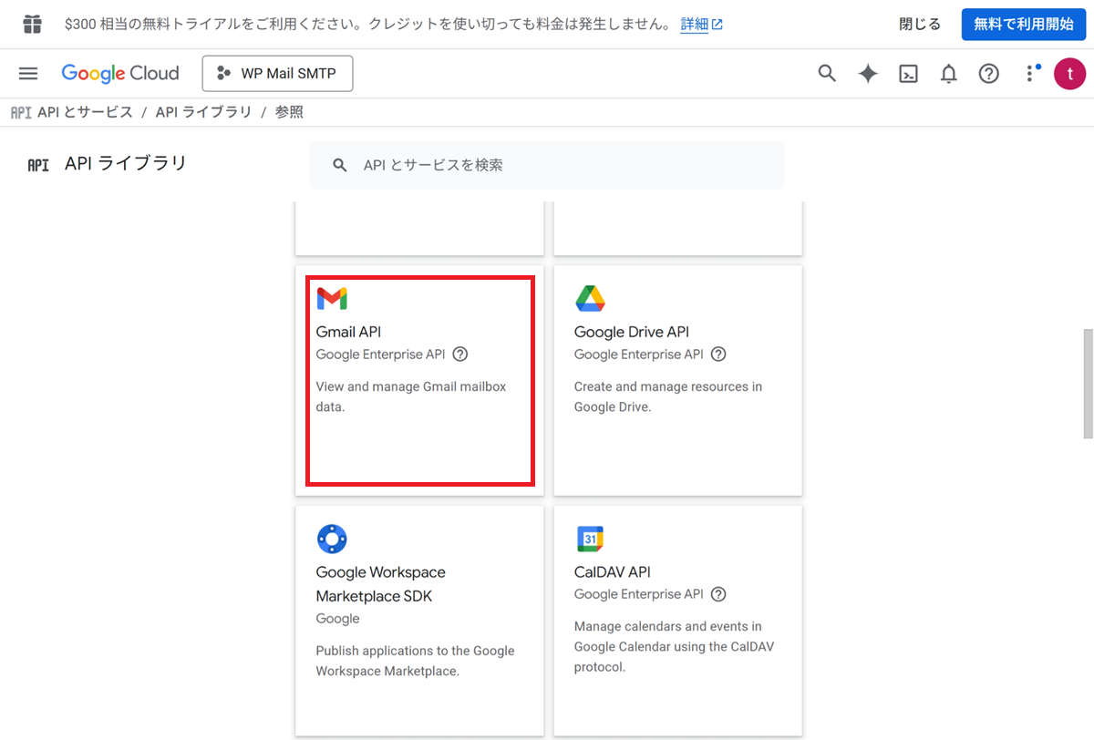Click help icon beside CalDAV Enterprise label

[718, 594]
